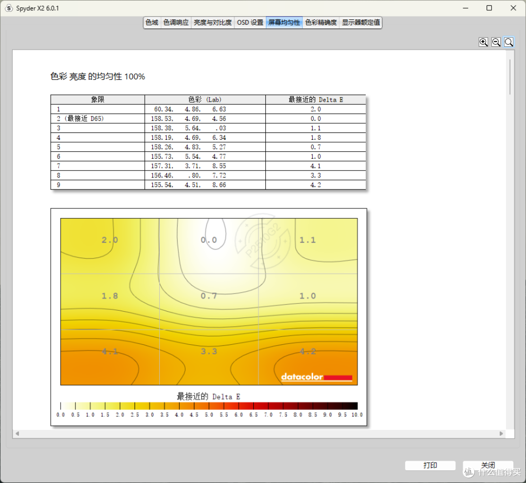The height and width of the screenshot is (483, 526).
Task: Click Lab value '158.26, 4.83, 5.27'
Action: click(188, 147)
